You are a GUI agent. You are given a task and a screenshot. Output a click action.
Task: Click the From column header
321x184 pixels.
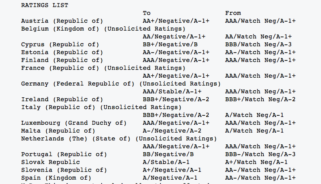233,13
